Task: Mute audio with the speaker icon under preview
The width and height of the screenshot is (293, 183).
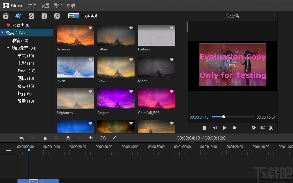Action: pyautogui.click(x=262, y=128)
